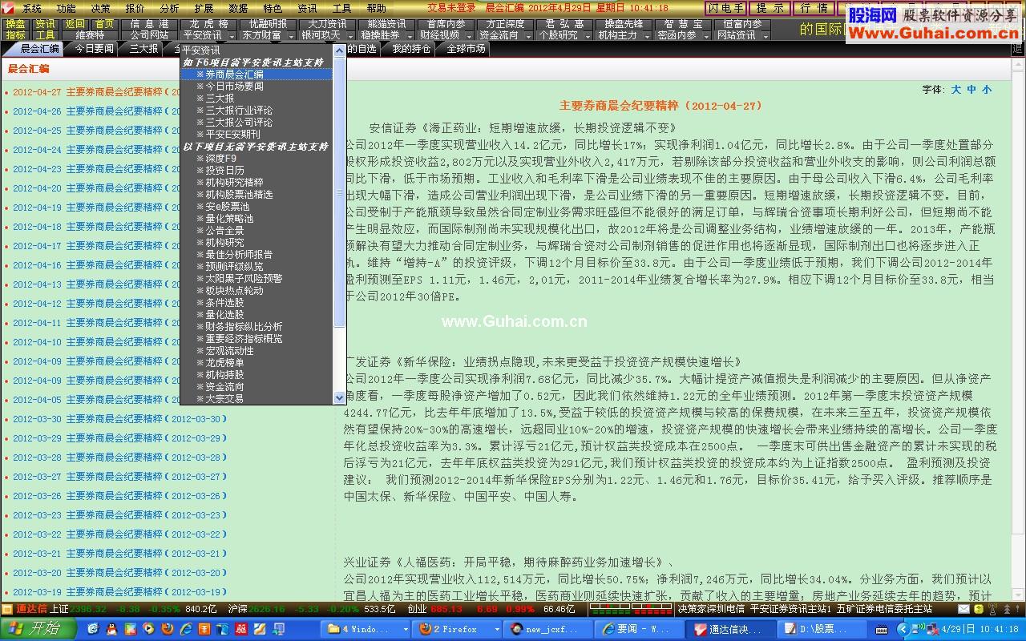The image size is (1026, 641).
Task: Open D:\股票 folder taskbar button
Action: pyautogui.click(x=822, y=630)
